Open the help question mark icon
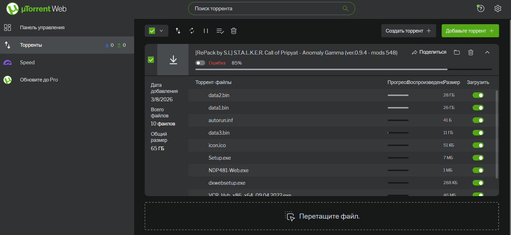This screenshot has height=235, width=511. (481, 9)
